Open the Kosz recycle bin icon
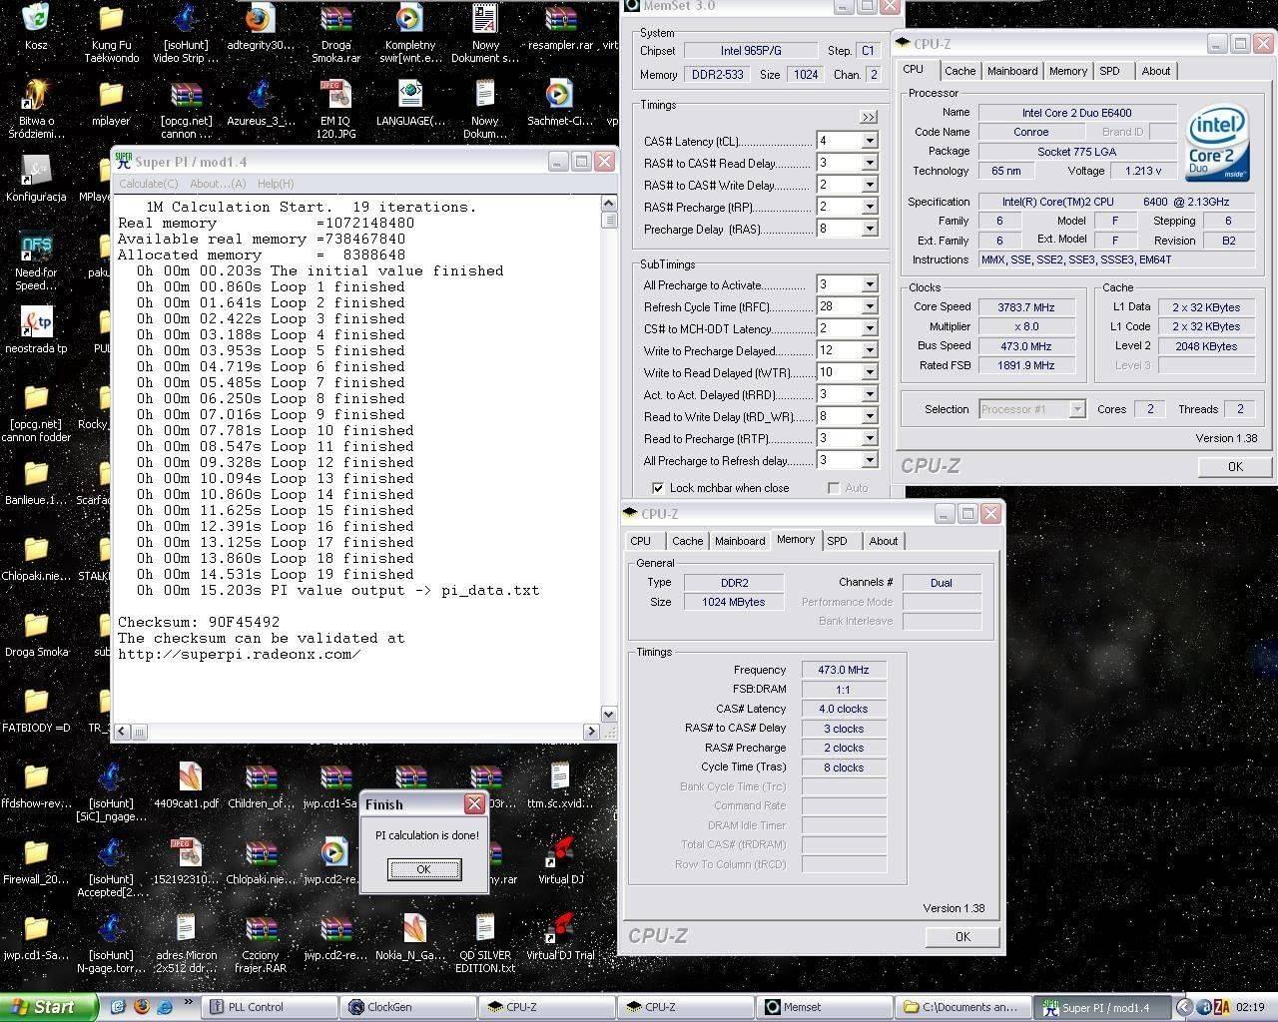Image resolution: width=1278 pixels, height=1022 pixels. (x=36, y=18)
